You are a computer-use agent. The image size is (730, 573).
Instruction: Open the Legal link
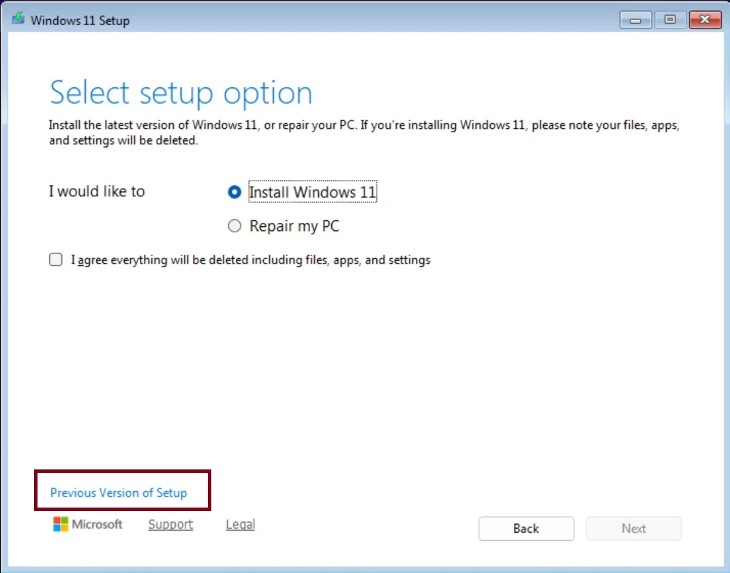click(x=240, y=524)
